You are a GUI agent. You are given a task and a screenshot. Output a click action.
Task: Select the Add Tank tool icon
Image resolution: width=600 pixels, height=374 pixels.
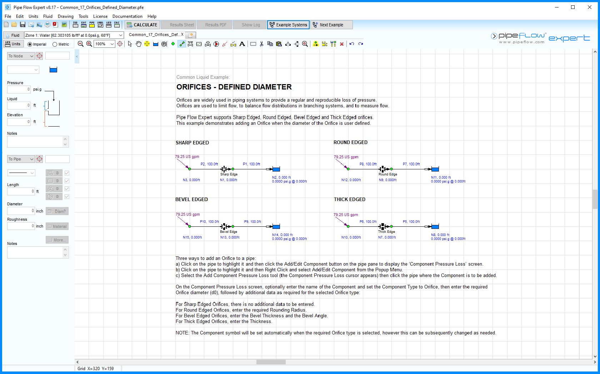[x=156, y=44]
